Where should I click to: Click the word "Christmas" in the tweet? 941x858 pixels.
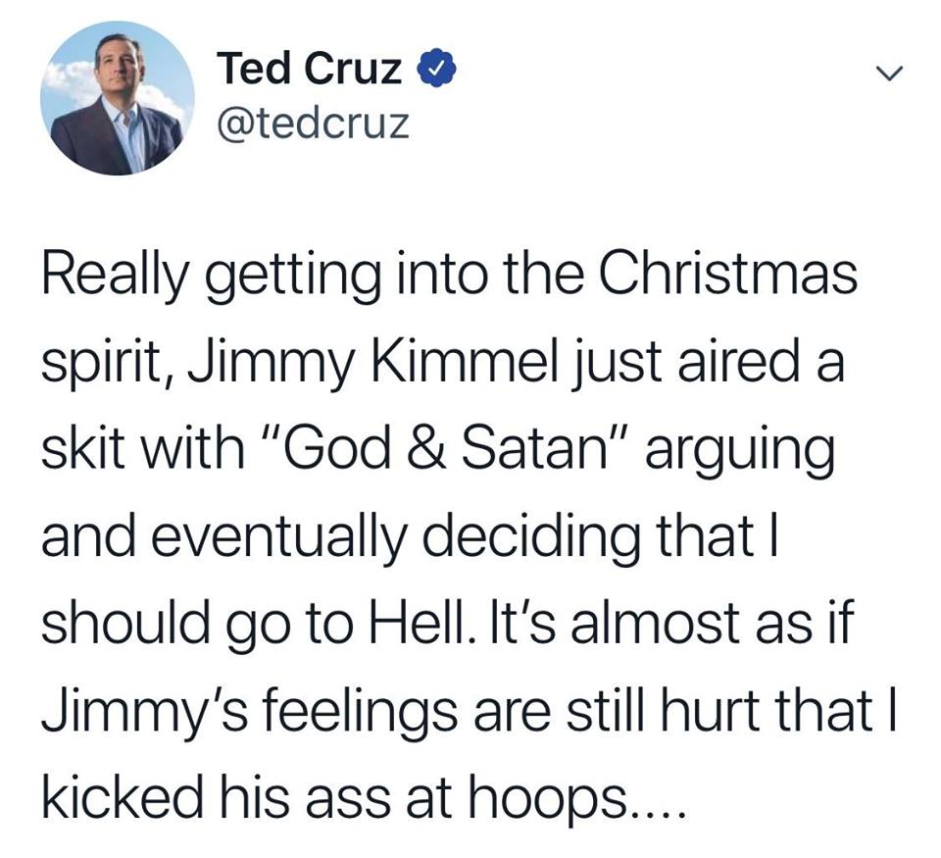(728, 275)
